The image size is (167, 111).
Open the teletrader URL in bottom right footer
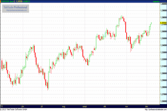(x=156, y=110)
